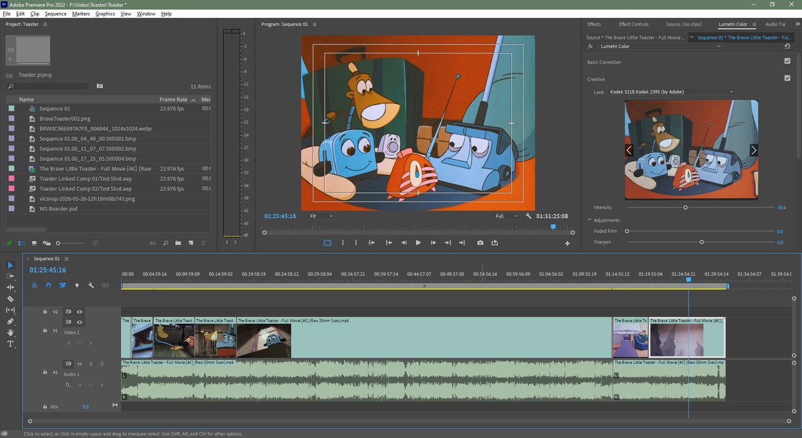Open Program monitor settings wrench
This screenshot has width=802, height=438.
(x=528, y=216)
